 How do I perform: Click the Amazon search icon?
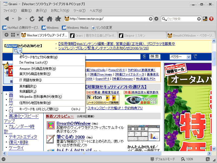tap(205, 19)
